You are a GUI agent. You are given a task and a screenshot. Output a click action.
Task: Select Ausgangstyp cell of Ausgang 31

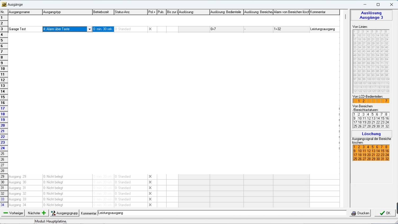(67, 188)
